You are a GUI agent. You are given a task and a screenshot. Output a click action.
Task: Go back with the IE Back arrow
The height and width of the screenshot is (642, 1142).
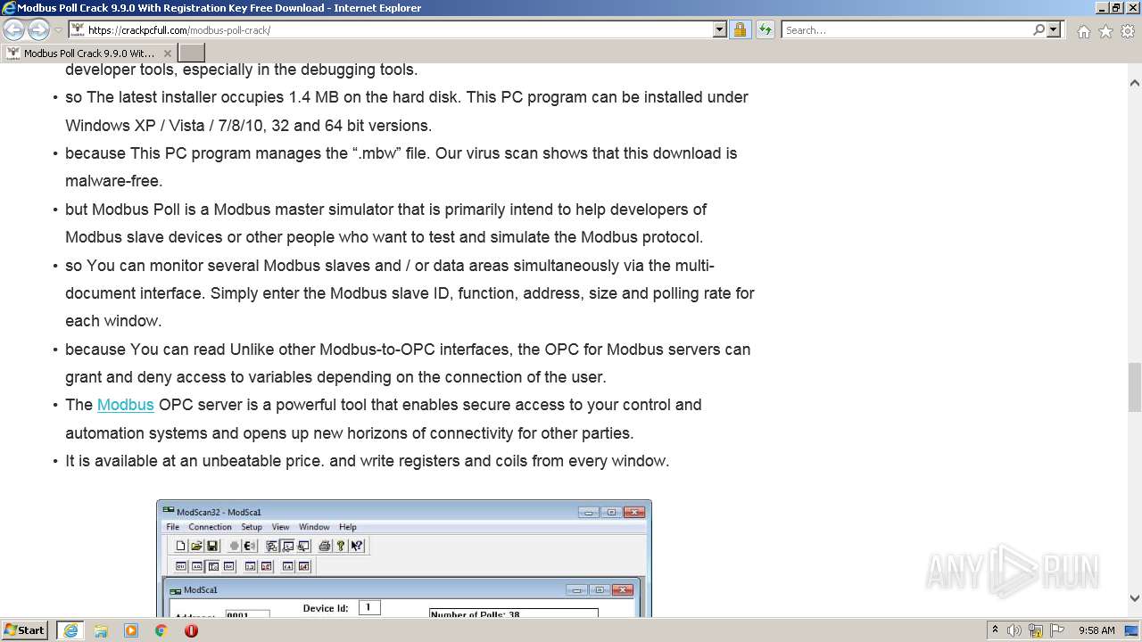click(x=13, y=30)
